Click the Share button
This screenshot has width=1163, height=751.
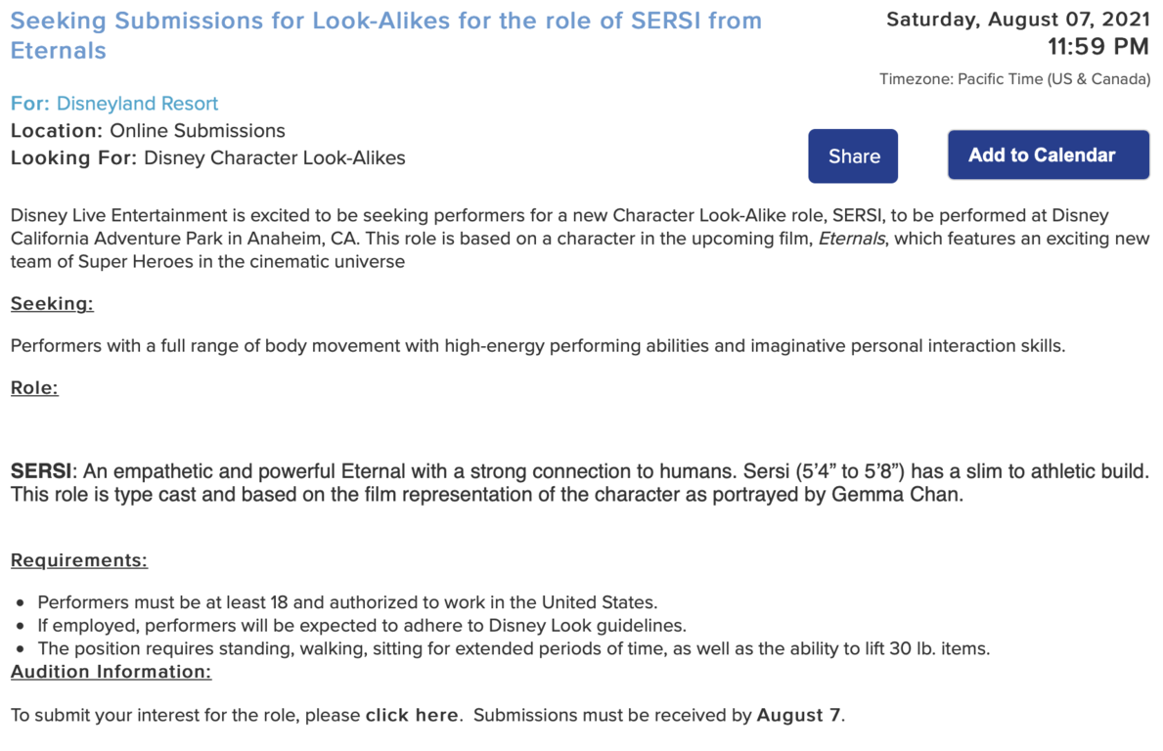(853, 156)
